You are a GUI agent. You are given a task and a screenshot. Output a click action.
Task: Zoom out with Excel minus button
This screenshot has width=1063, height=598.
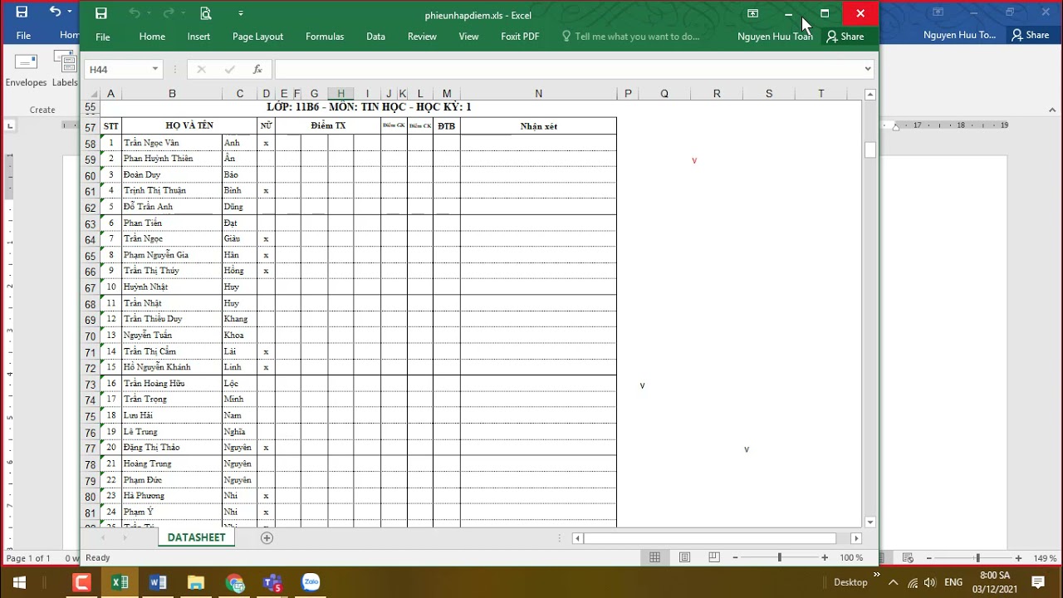[x=736, y=558]
